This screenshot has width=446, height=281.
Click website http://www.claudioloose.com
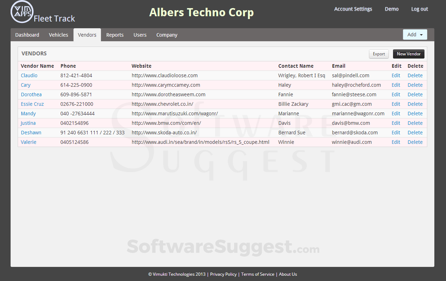165,75
